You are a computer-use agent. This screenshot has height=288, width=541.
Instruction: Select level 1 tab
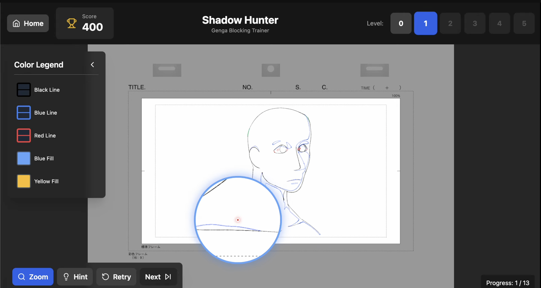[425, 23]
